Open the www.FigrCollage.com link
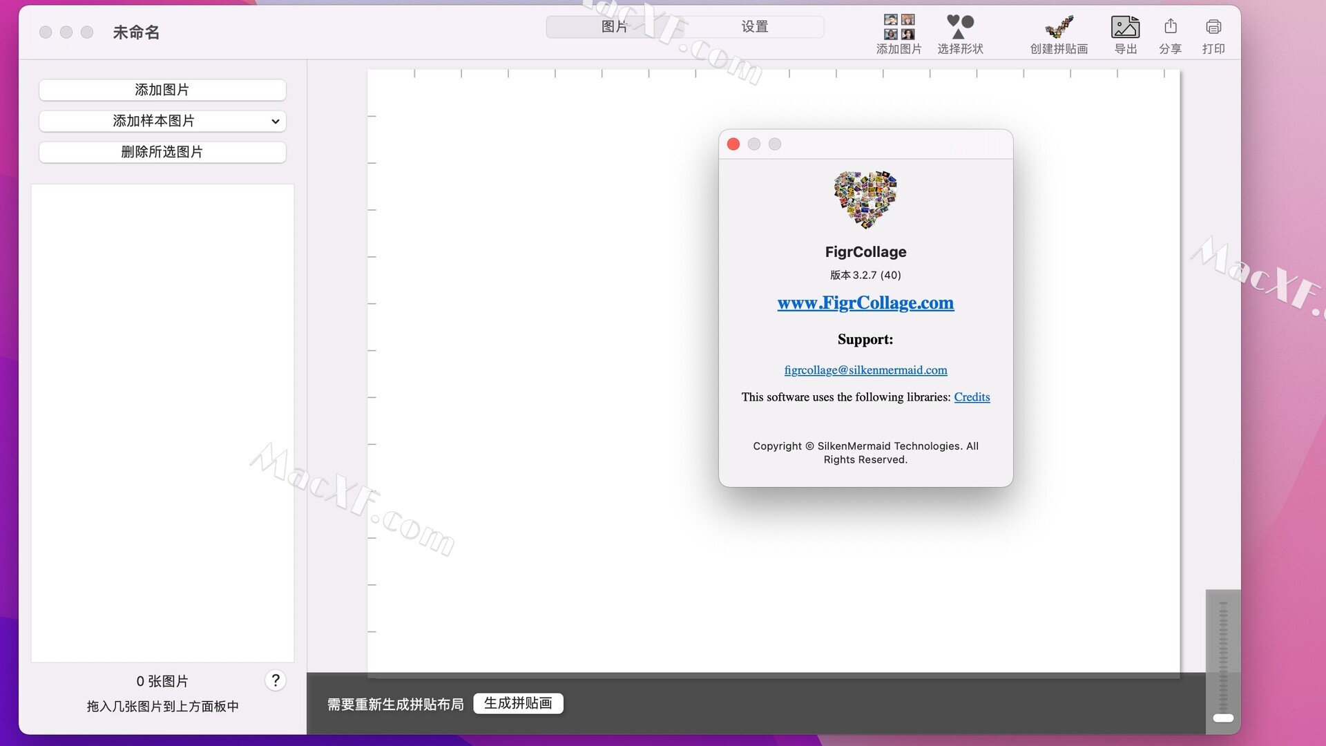 865,303
